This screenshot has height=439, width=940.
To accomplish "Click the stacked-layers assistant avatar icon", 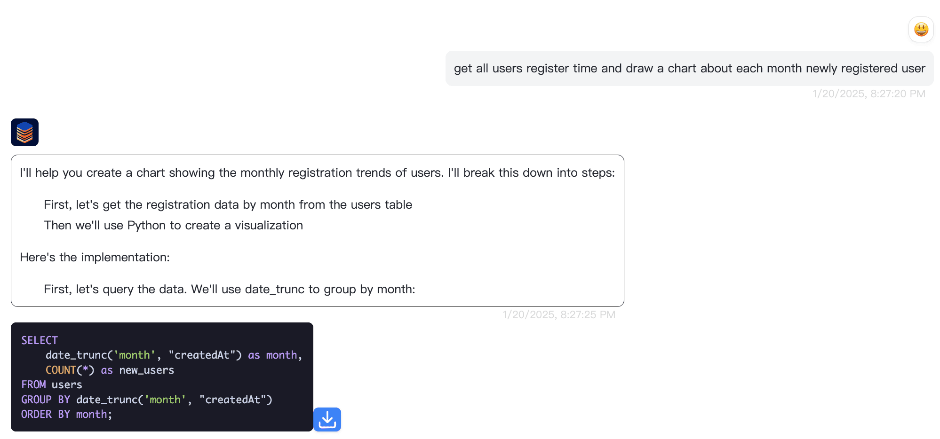I will [24, 132].
